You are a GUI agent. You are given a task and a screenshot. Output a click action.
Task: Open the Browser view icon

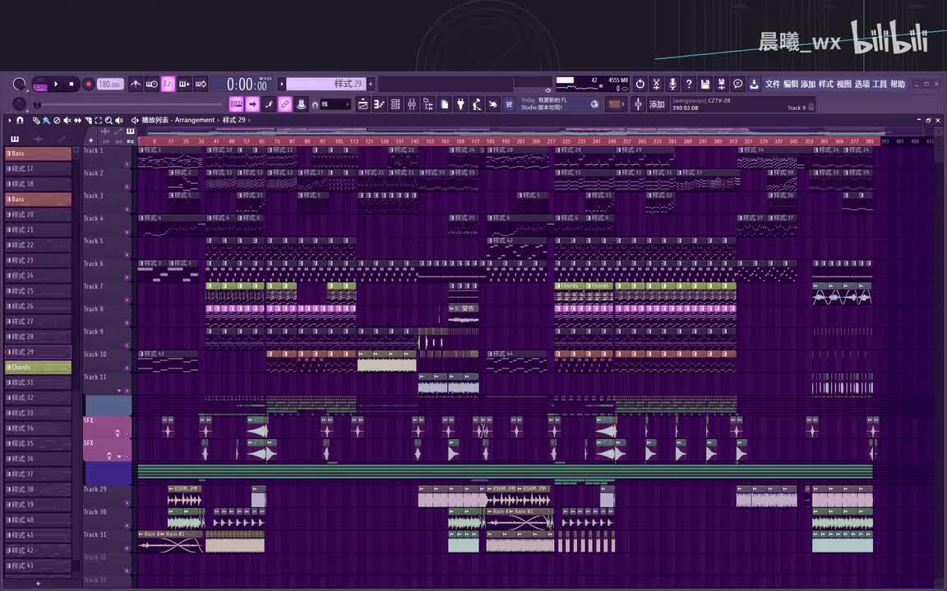428,104
